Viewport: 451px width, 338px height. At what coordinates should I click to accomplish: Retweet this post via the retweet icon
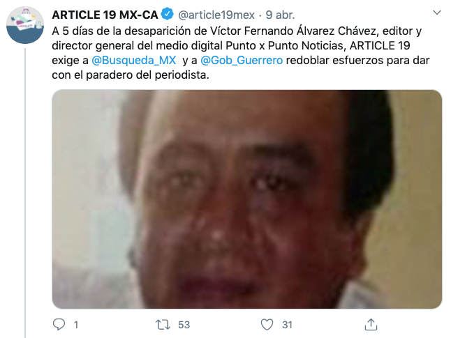pos(163,325)
